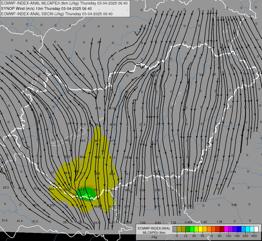The width and height of the screenshot is (262, 241).
Task: Click the bright cyan legend swatch
Action: point(248,229)
